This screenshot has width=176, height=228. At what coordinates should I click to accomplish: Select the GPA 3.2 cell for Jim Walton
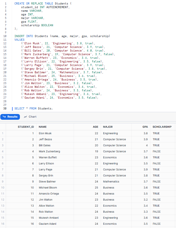tap(146, 200)
